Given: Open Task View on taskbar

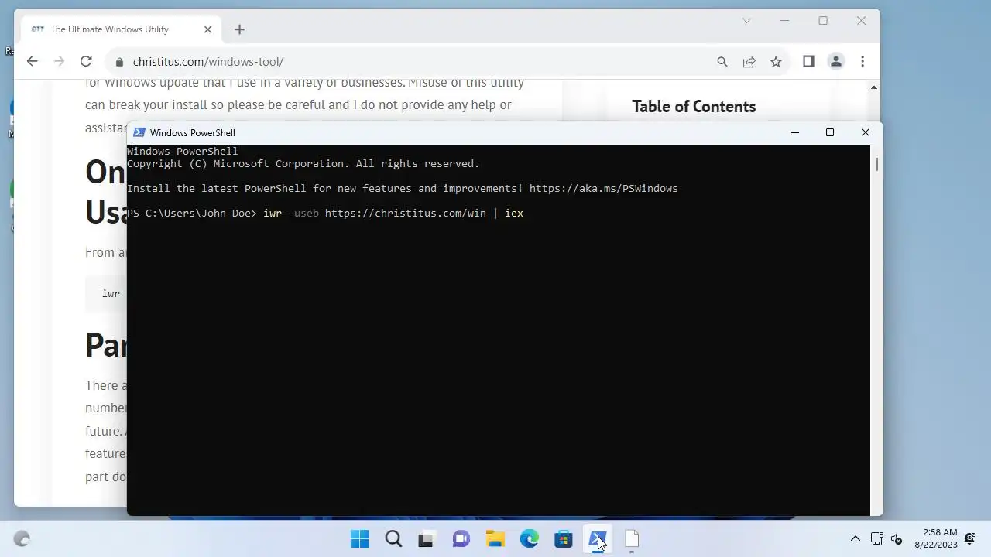Looking at the screenshot, I should (426, 538).
